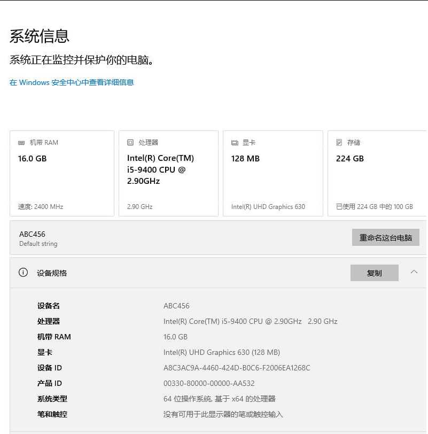Image resolution: width=428 pixels, height=434 pixels.
Task: Select the 设备名 value ABC456
Action: [176, 306]
